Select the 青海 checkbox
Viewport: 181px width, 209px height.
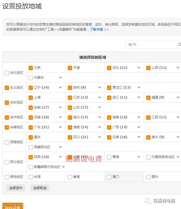(x=109, y=157)
